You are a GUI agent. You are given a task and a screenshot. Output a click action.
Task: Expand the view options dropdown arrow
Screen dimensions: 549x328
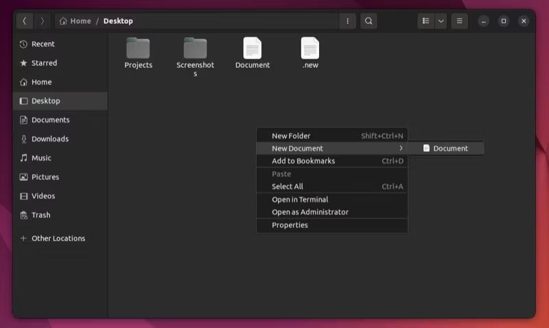click(441, 21)
